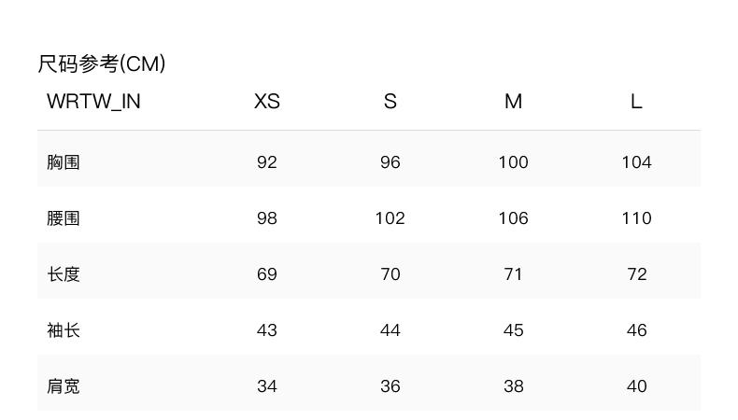
Task: Select the 袖长 S value 44
Action: coord(390,330)
